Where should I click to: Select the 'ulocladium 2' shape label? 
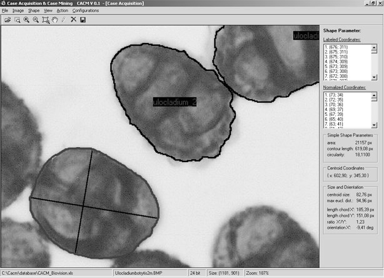[175, 102]
